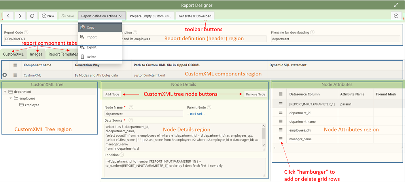
Task: Click the Remove Node button
Action: [x=255, y=94]
